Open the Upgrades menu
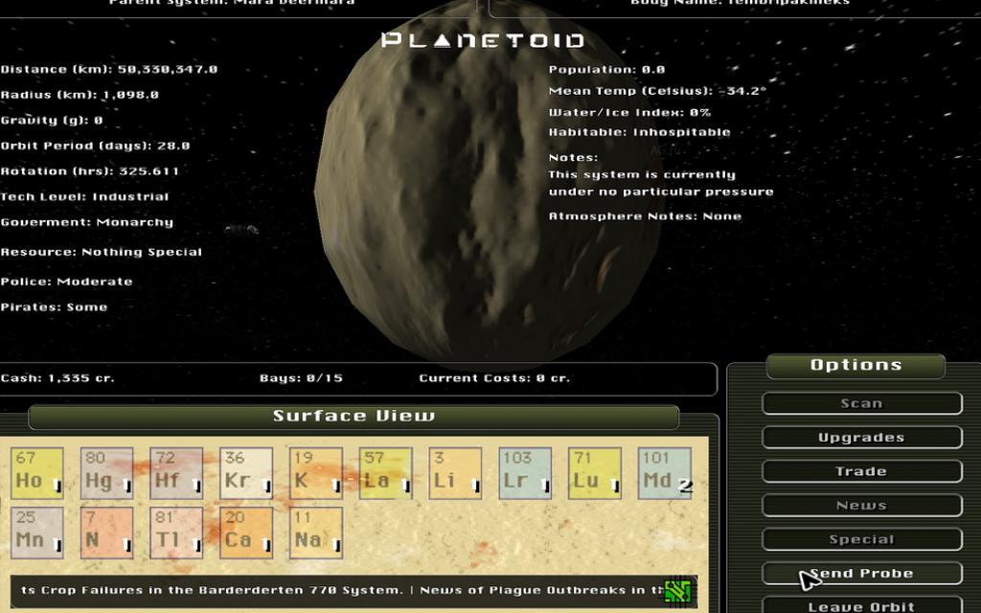Viewport: 981px width, 613px height. pos(861,438)
